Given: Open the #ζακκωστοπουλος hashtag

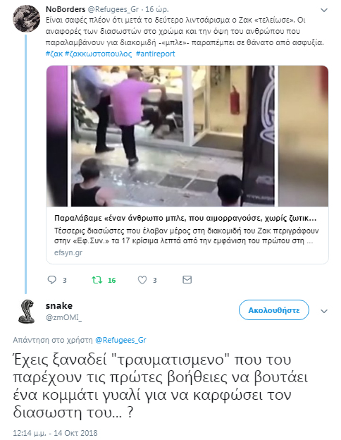Looking at the screenshot, I should (98, 54).
